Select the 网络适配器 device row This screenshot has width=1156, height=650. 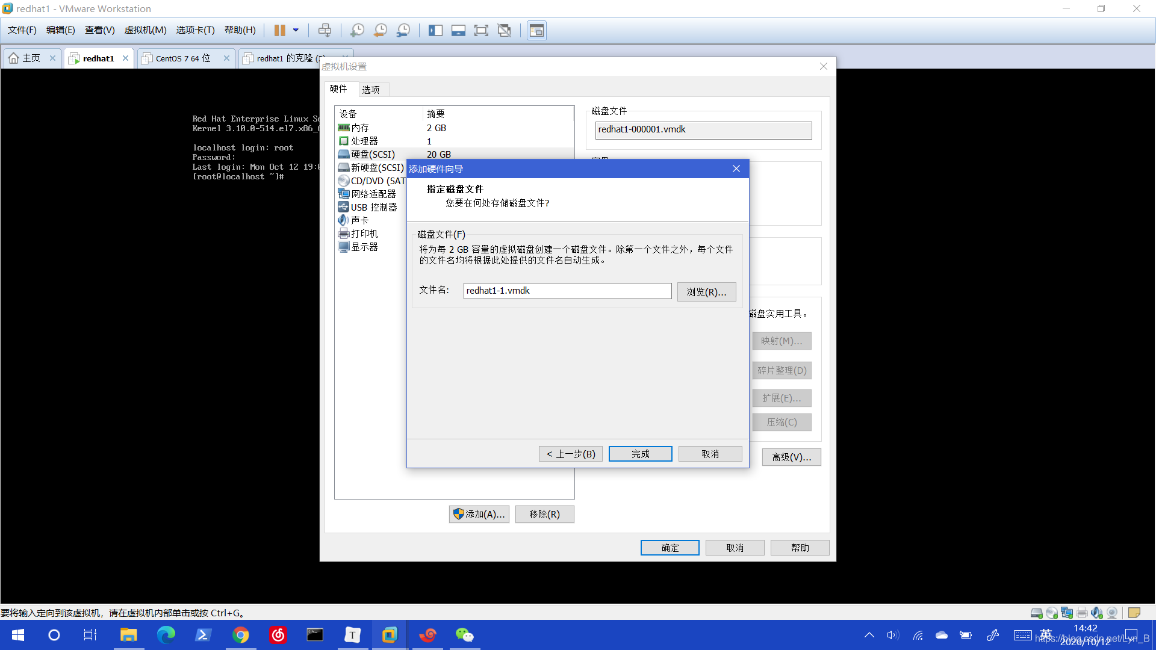click(x=371, y=194)
